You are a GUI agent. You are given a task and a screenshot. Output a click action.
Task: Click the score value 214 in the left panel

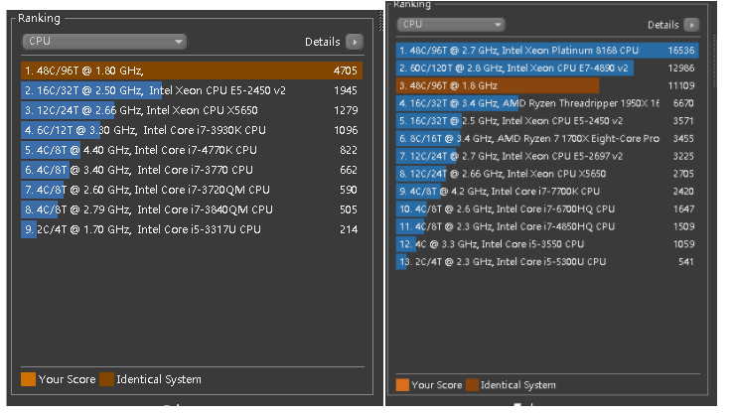[x=349, y=229]
